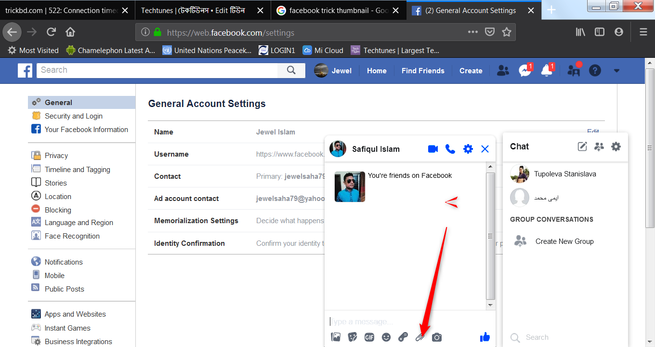Open the Firefox Library
The width and height of the screenshot is (655, 347).
click(x=581, y=32)
